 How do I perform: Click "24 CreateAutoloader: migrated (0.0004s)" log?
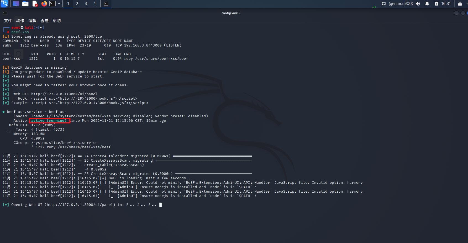pyautogui.click(x=127, y=156)
